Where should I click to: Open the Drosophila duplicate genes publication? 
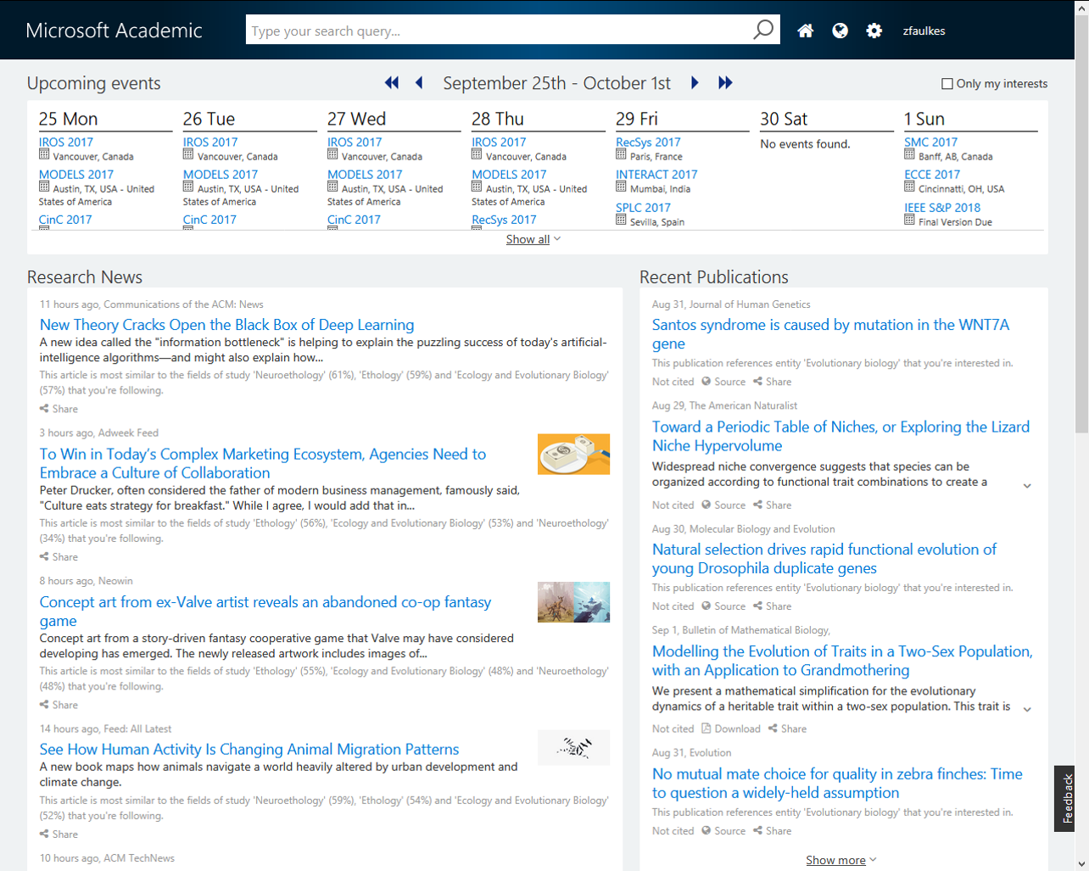tap(824, 558)
